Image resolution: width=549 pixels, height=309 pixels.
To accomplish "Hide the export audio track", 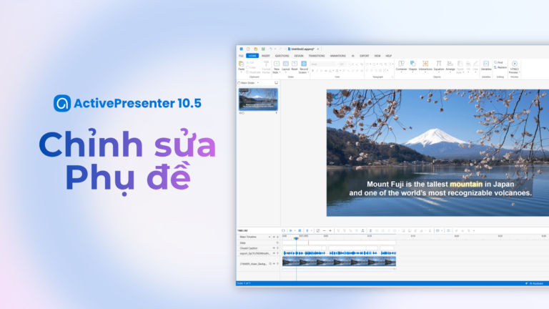I will click(274, 253).
